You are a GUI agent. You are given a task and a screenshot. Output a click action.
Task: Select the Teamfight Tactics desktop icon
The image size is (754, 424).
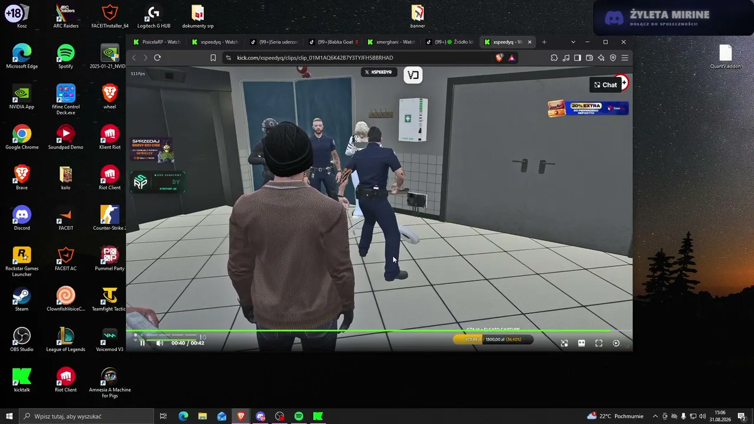109,299
